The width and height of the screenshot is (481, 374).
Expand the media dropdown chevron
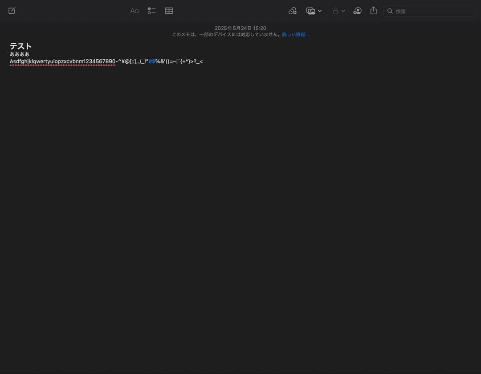coord(320,11)
